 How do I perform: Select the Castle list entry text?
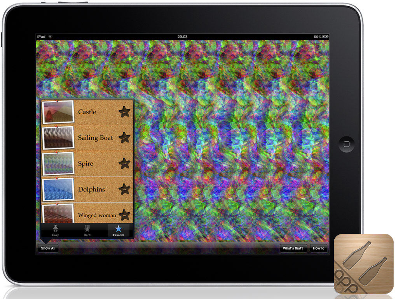point(87,112)
